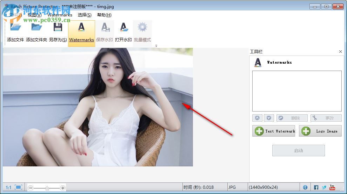Click the zoom in plus button
Image resolution: width=347 pixels, height=194 pixels.
tap(62, 188)
